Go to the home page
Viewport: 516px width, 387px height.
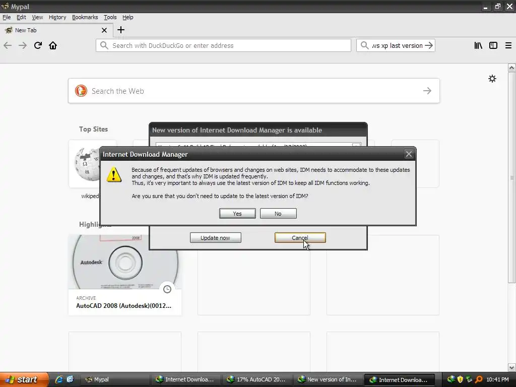(x=53, y=45)
